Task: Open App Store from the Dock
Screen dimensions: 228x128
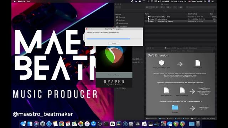Action: point(93,124)
